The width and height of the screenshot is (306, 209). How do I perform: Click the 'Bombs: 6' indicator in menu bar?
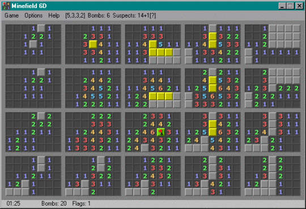coord(99,16)
